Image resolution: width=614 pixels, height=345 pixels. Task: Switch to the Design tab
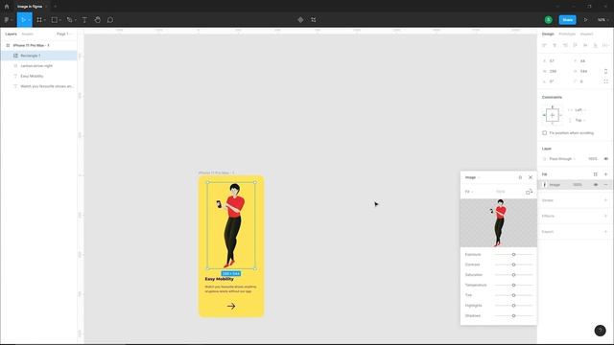tap(548, 34)
